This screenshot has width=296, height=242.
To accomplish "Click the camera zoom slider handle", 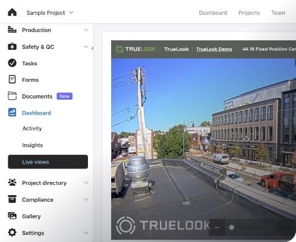I will pyautogui.click(x=231, y=227).
